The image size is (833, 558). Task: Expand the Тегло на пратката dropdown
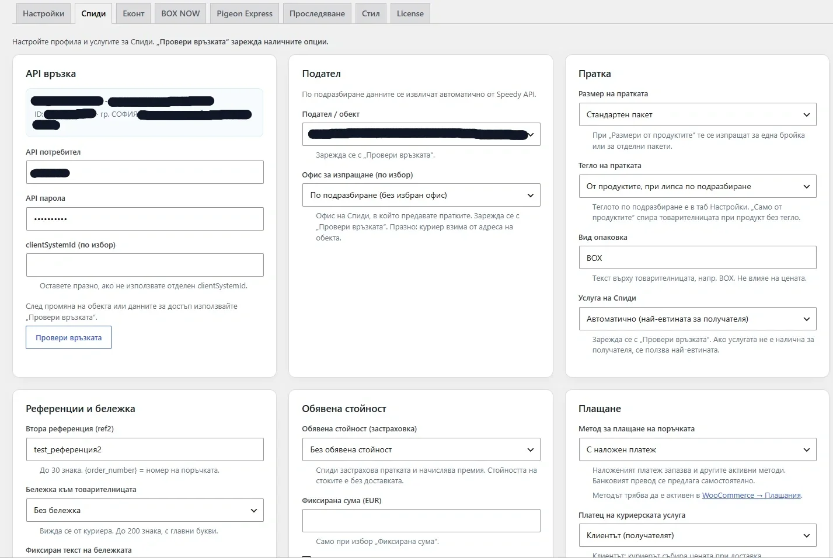tap(698, 186)
